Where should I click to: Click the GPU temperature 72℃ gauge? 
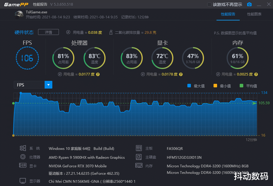coord(162,58)
